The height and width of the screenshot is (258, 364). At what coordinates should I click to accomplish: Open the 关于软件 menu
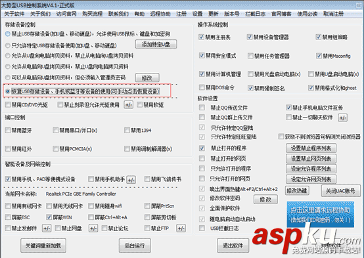tap(14, 14)
